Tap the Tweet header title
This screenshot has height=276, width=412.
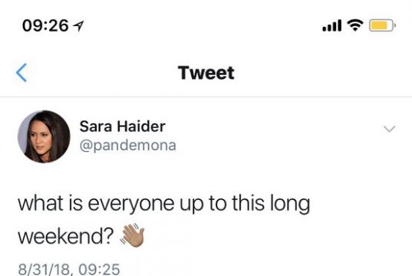tap(206, 73)
